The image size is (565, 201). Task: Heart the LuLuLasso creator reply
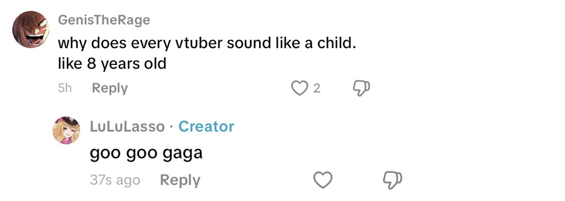pos(322,179)
